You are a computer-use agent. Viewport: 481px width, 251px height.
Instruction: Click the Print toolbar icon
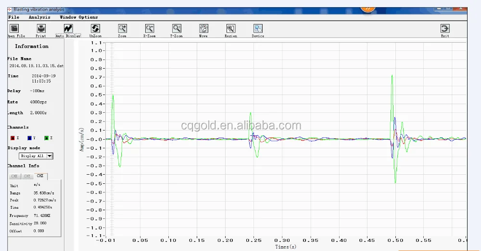point(41,28)
